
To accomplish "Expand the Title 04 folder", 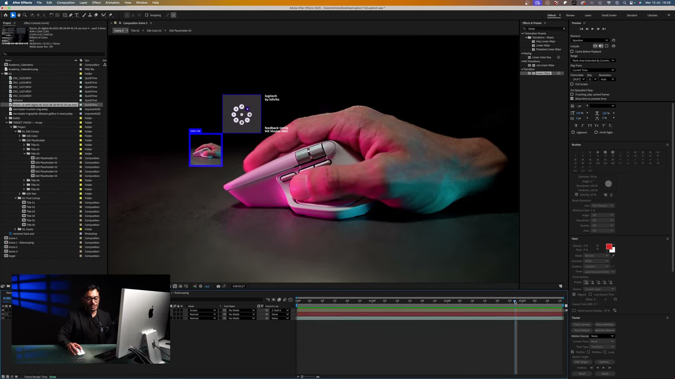I will point(24,180).
